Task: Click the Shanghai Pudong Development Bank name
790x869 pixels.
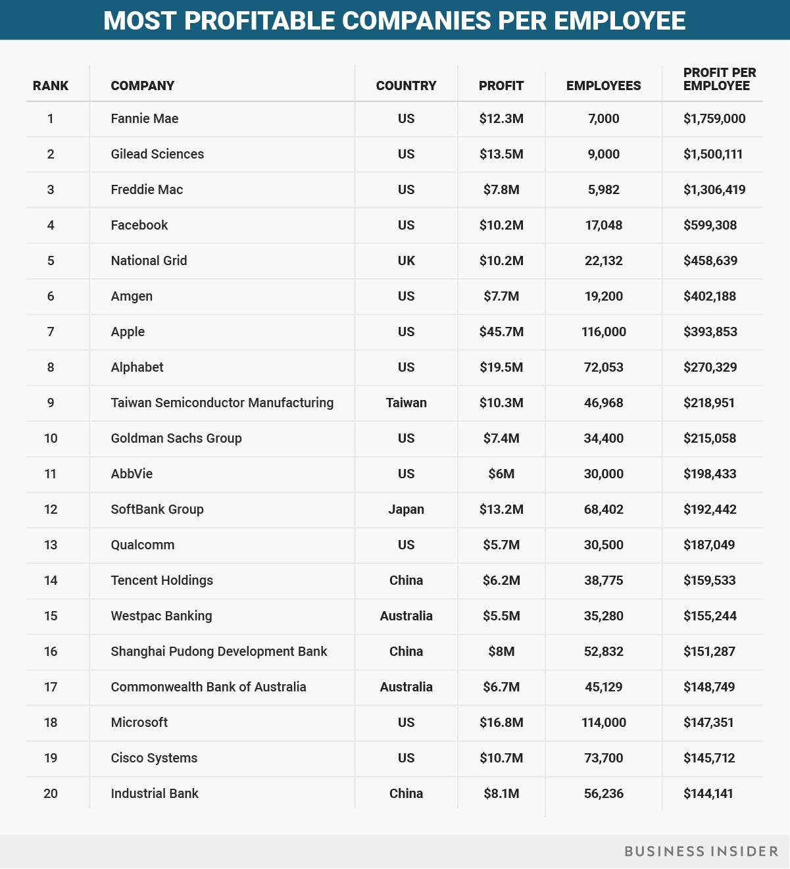Action: click(219, 651)
